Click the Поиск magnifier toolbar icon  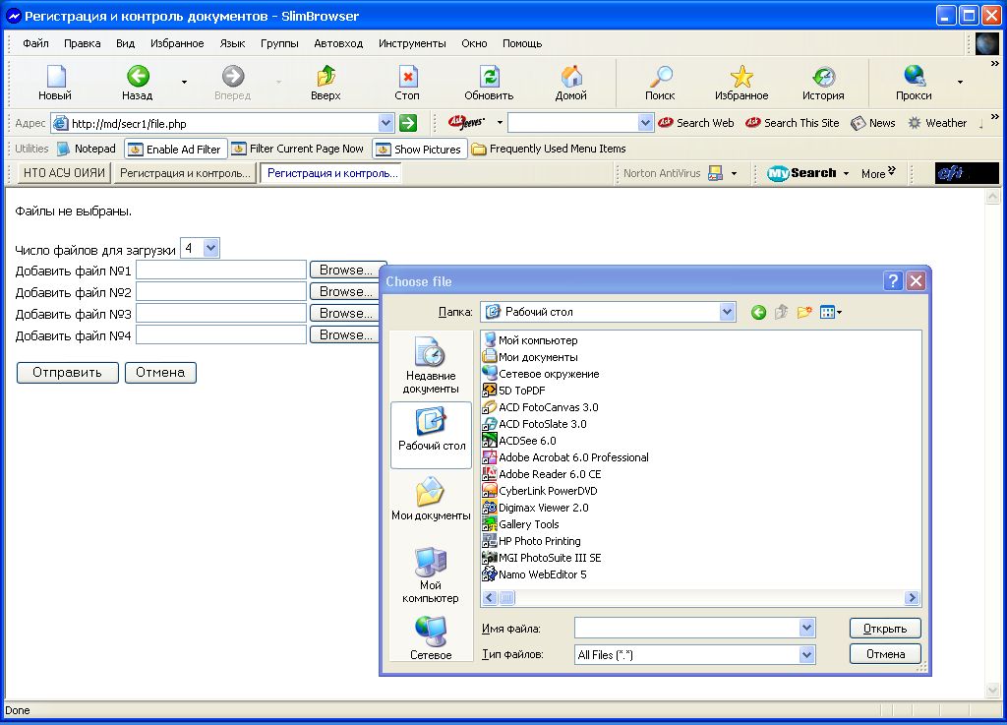click(660, 77)
